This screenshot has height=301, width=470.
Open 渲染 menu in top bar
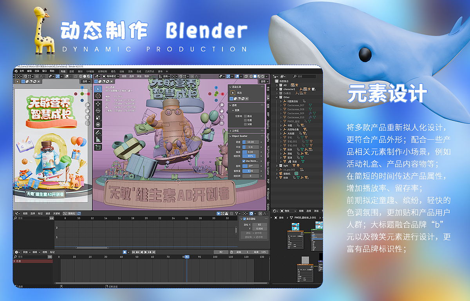pyautogui.click(x=37, y=71)
